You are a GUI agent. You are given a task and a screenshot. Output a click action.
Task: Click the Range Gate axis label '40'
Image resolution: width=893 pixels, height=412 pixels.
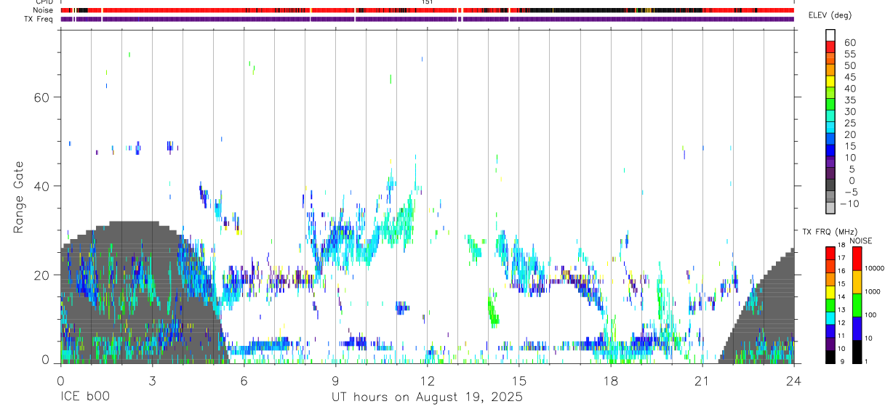coord(42,186)
